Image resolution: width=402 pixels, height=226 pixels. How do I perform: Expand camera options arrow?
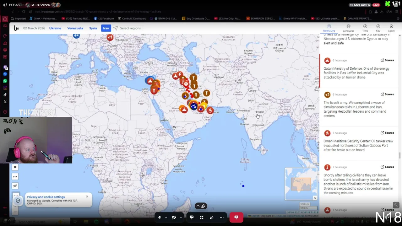(x=181, y=217)
